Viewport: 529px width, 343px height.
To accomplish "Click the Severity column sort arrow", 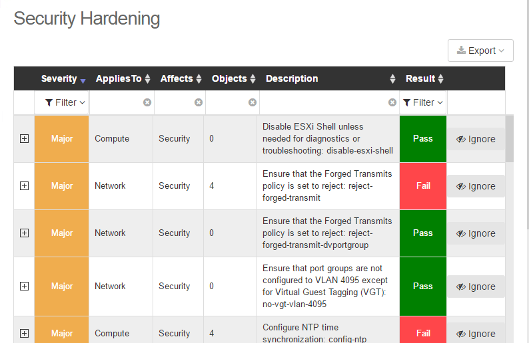I will coord(83,80).
